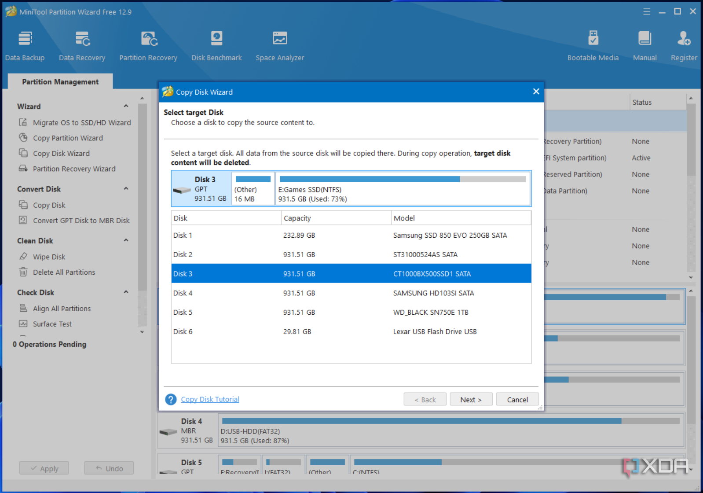Select Disk 2 ST31000524AS row
Screen dimensions: 703x493
(351, 254)
